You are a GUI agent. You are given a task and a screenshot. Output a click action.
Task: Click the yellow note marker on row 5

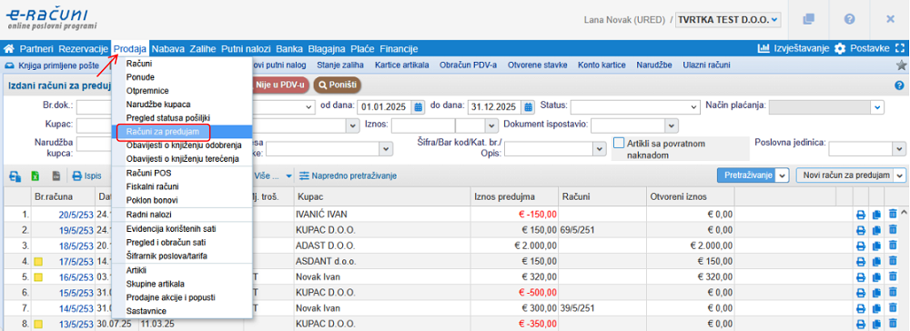pyautogui.click(x=37, y=277)
